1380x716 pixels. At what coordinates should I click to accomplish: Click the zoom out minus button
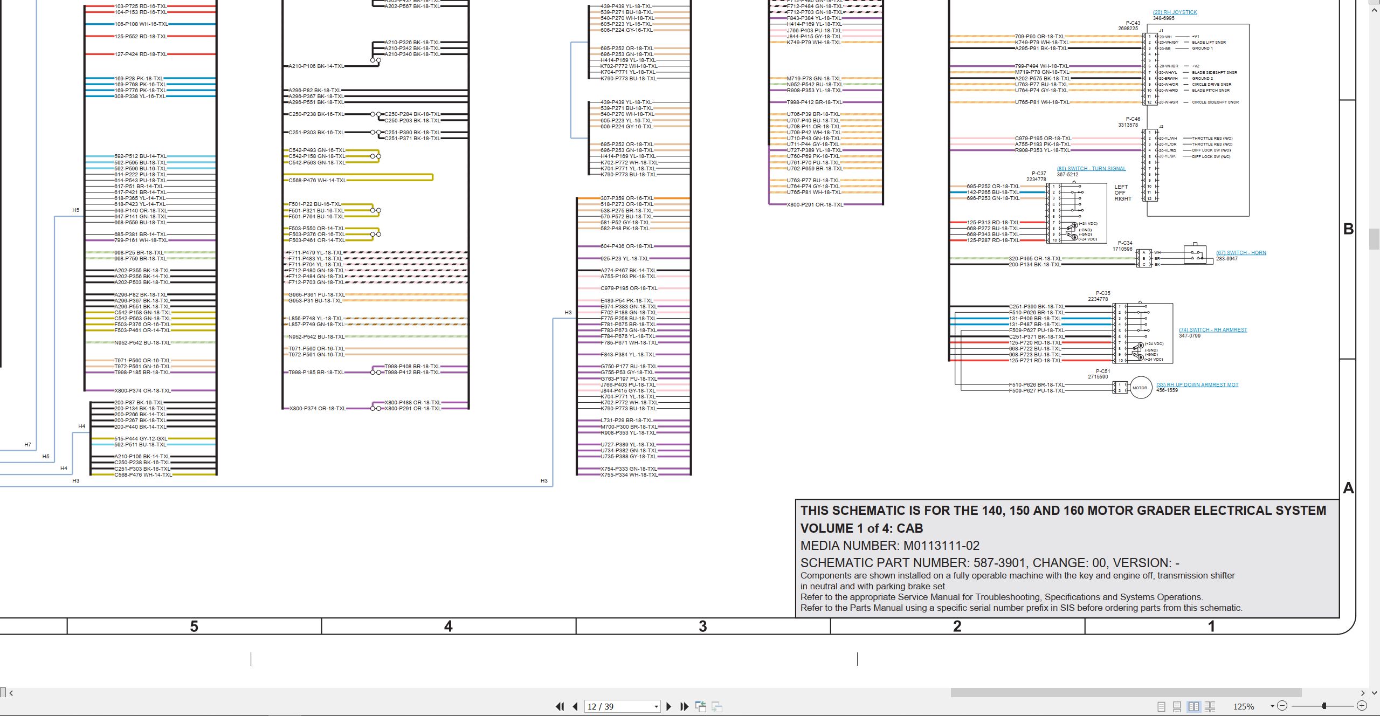click(1282, 706)
